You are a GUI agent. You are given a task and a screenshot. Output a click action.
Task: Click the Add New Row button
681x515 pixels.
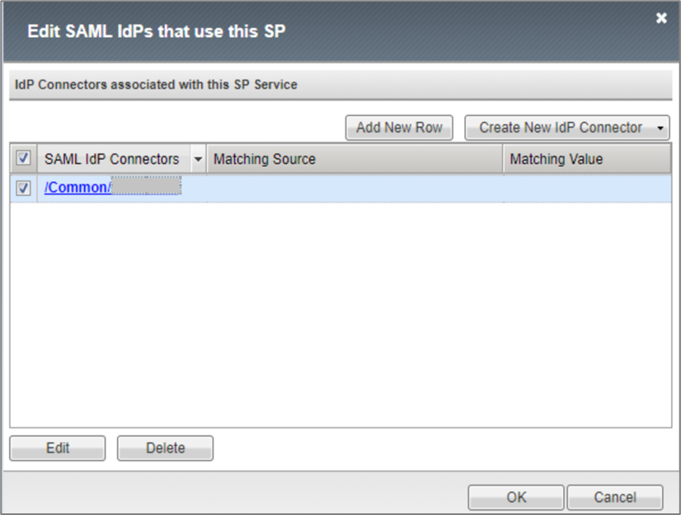click(399, 128)
